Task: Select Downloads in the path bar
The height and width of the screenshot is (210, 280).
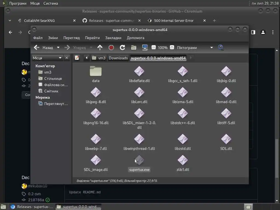Action: click(118, 58)
